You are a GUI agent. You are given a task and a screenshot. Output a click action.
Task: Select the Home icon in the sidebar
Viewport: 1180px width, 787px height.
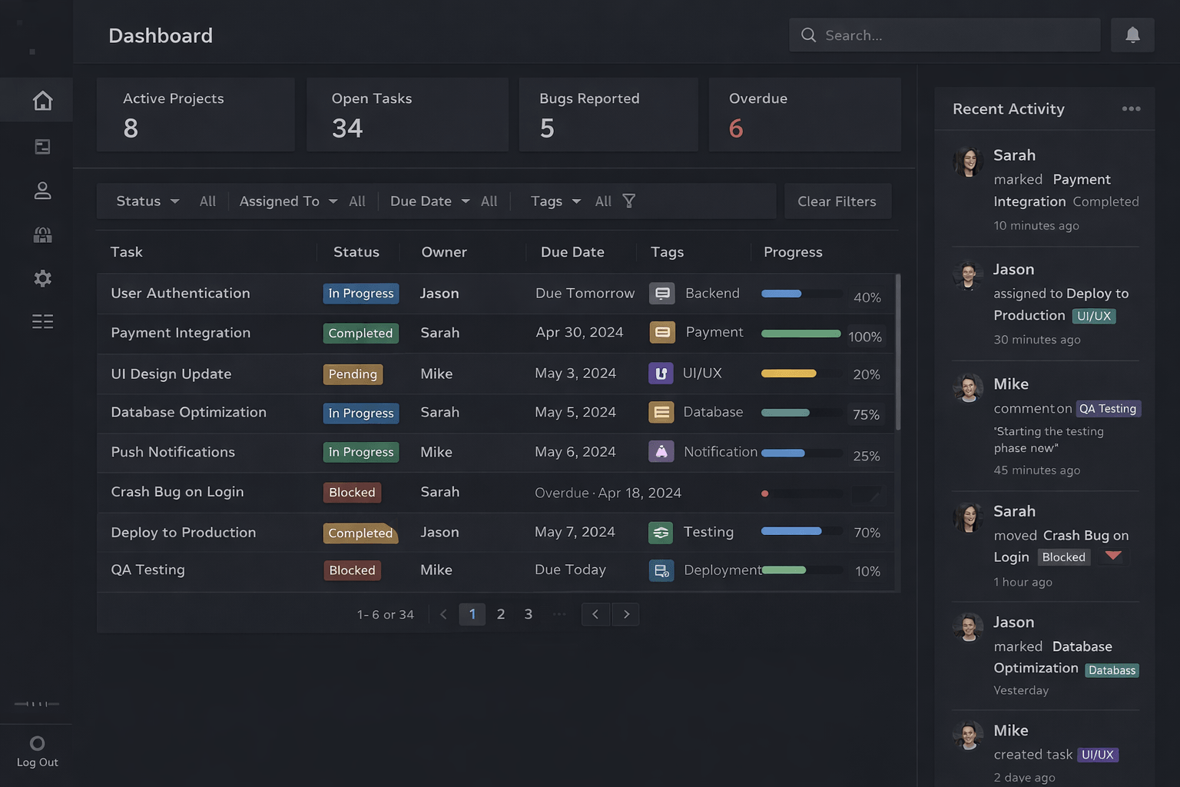pos(42,100)
